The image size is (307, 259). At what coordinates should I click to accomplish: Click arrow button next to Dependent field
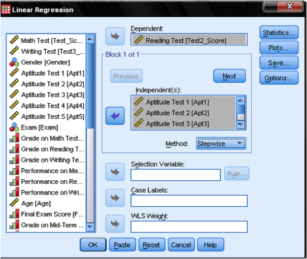click(115, 37)
